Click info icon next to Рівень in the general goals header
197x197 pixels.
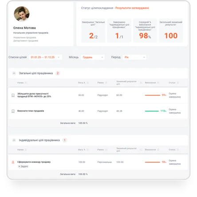click(106, 83)
